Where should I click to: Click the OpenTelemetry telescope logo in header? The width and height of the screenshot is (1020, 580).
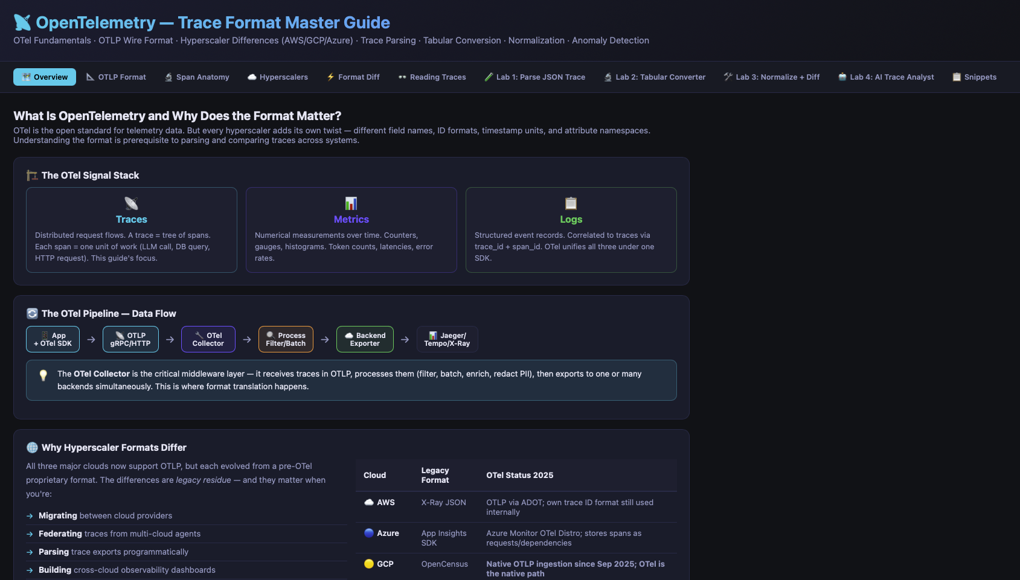coord(22,22)
